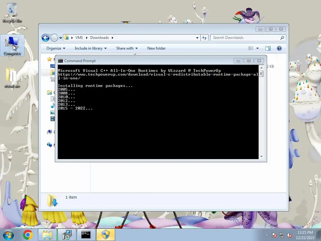321x241 pixels.
Task: Select the Favorites star in navigation pane
Action: click(49, 59)
